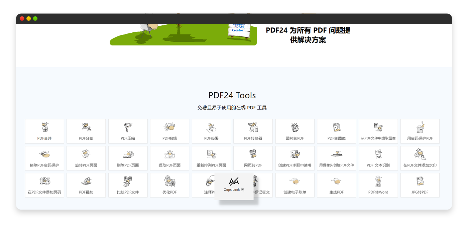Open the 在PDF文件添加水印 tool
The height and width of the screenshot is (234, 468).
point(420,158)
